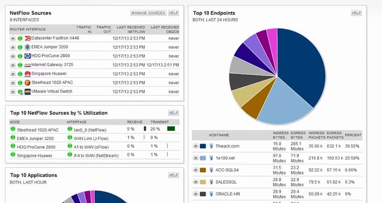This screenshot has height=203, width=382.
Task: Click the Manage Sources button
Action: 148,13
